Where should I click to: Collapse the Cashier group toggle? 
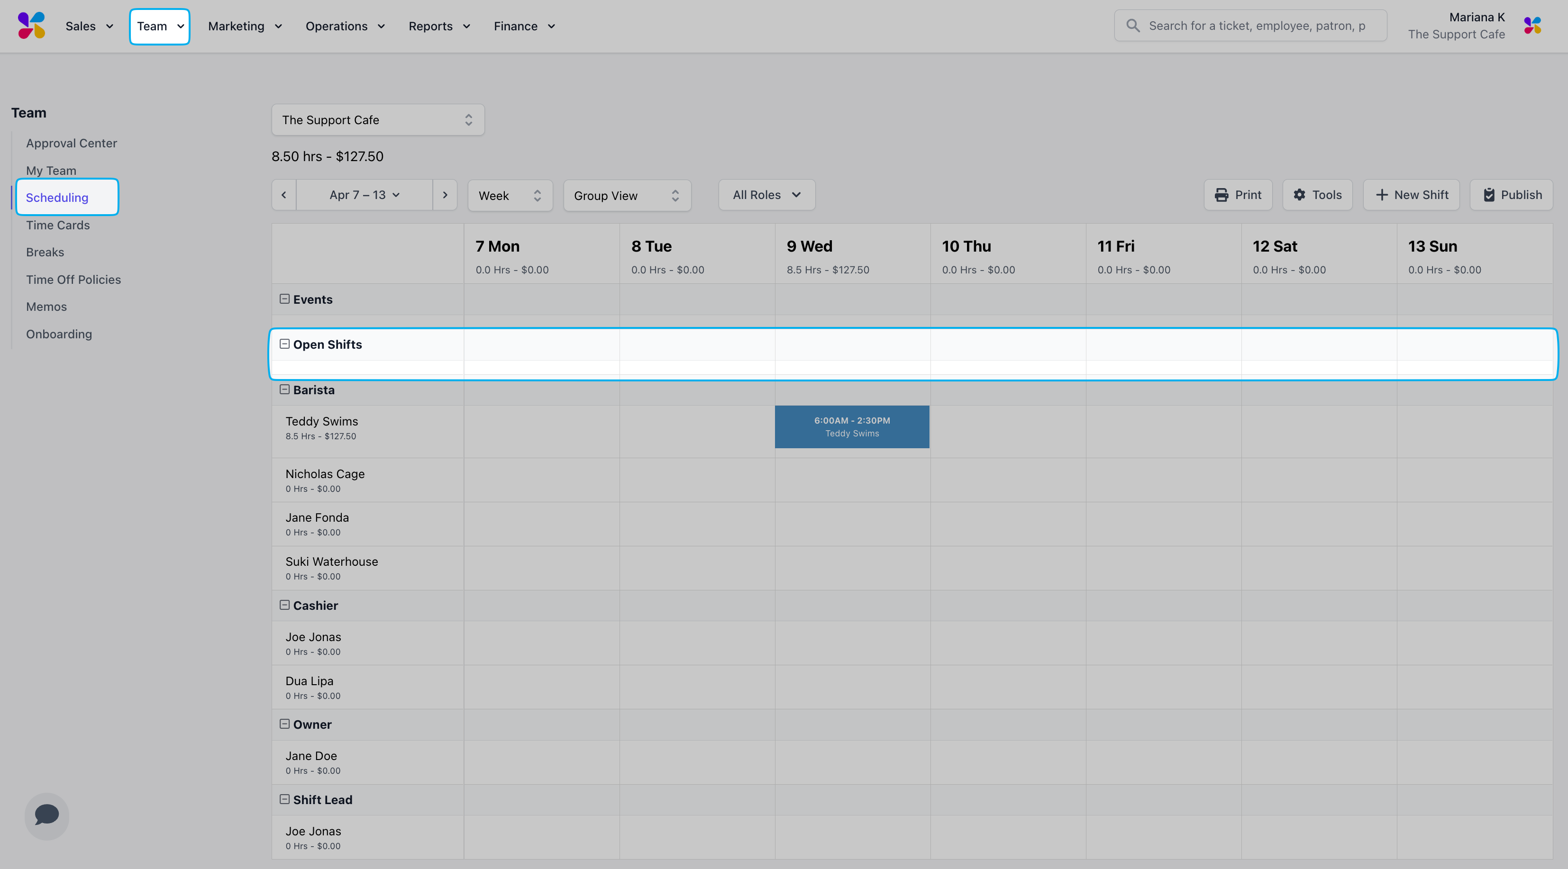click(284, 605)
